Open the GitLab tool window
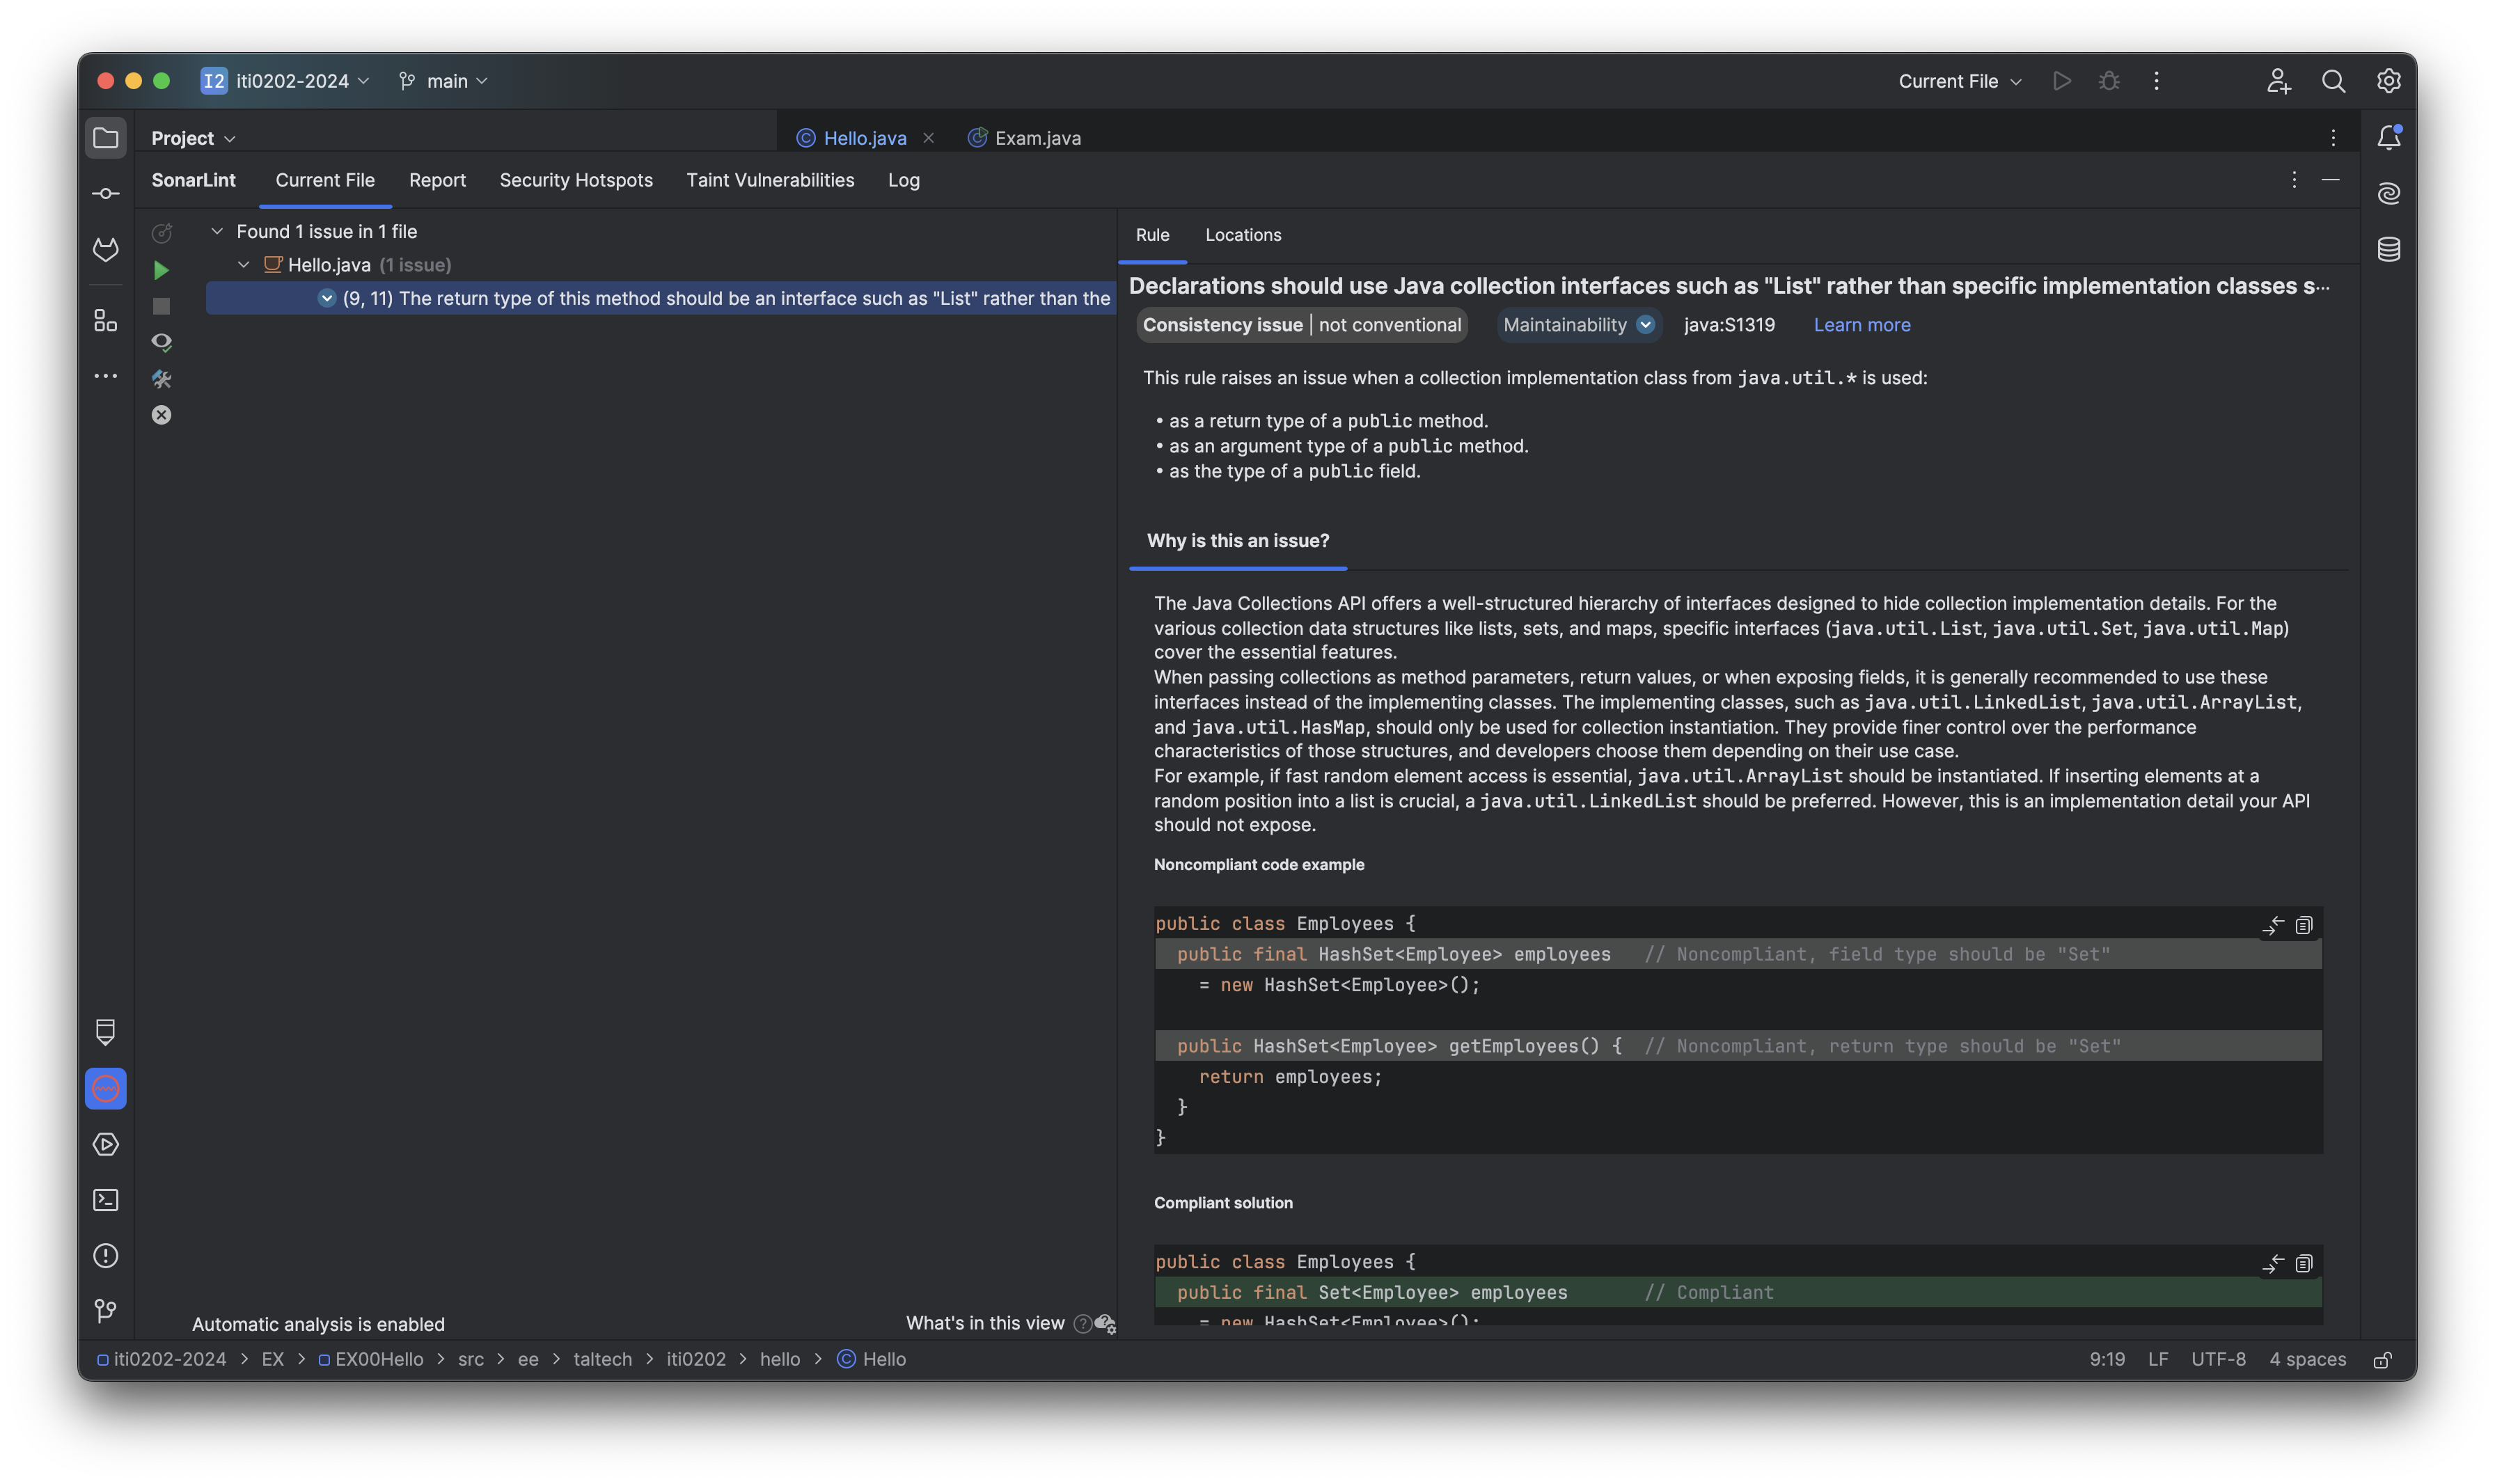Viewport: 2495px width, 1484px height. (105, 249)
